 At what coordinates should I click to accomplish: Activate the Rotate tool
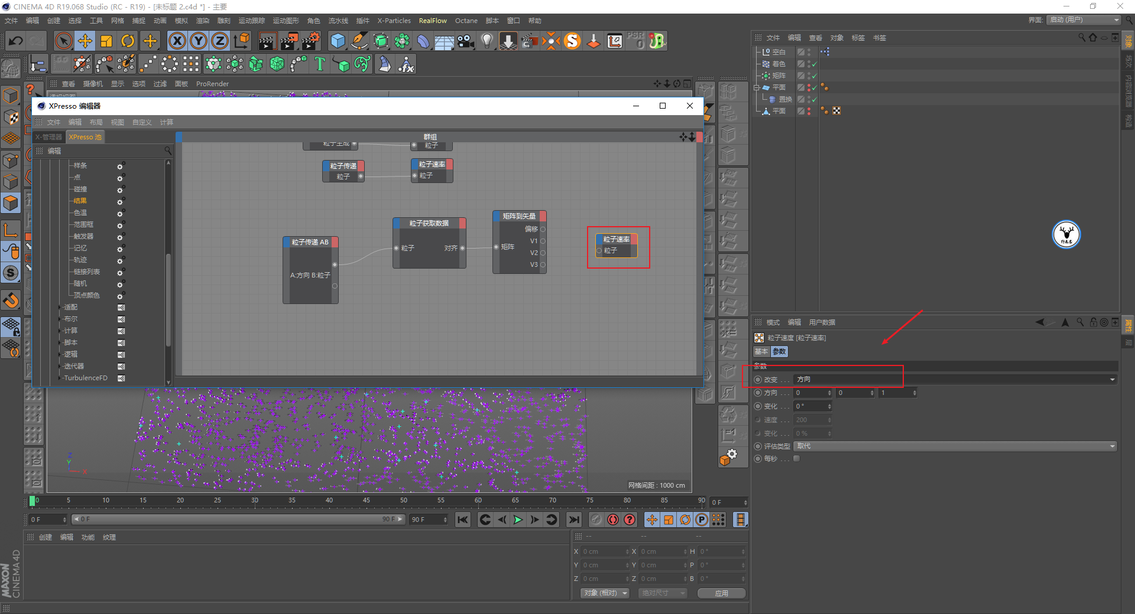128,41
